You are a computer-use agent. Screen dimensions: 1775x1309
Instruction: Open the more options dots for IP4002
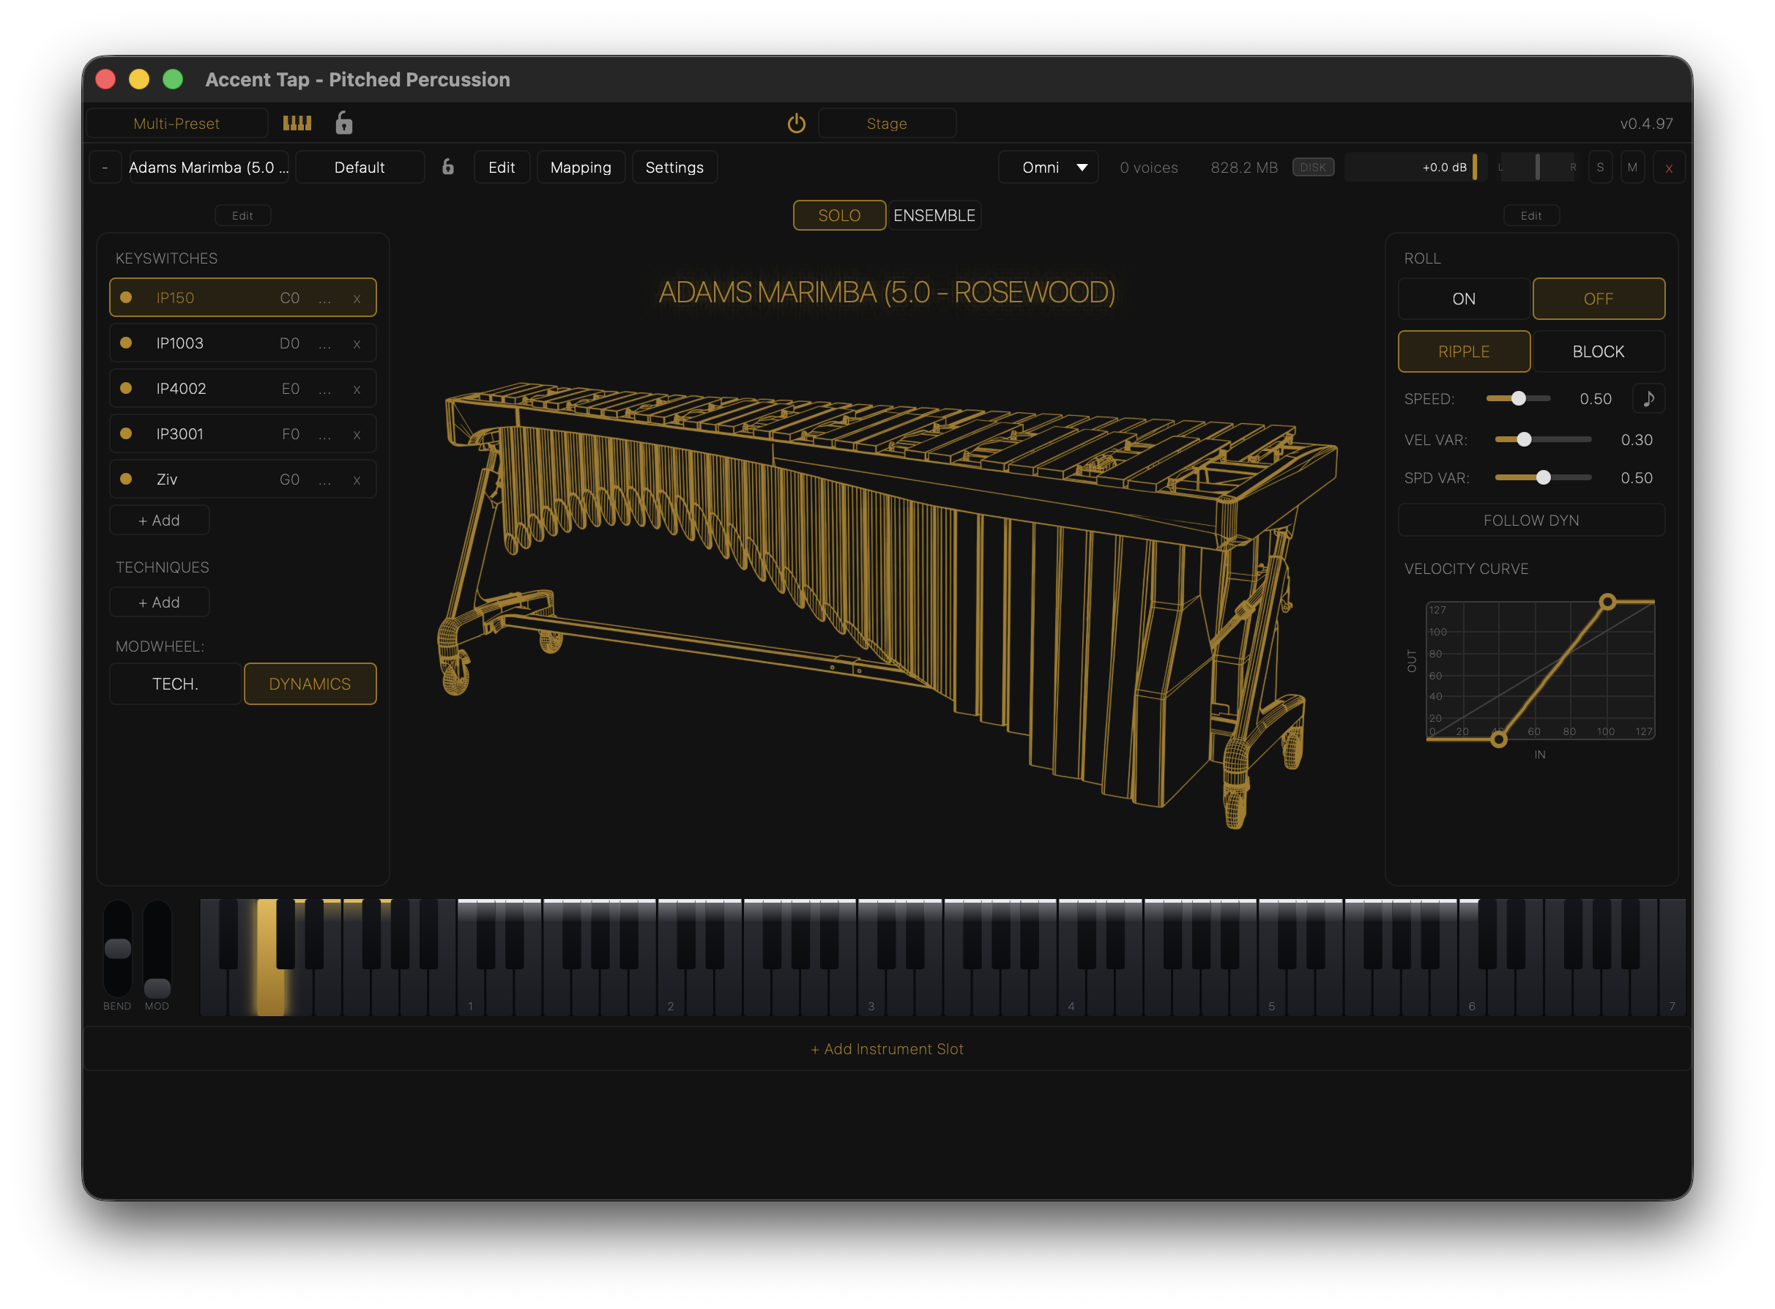325,389
